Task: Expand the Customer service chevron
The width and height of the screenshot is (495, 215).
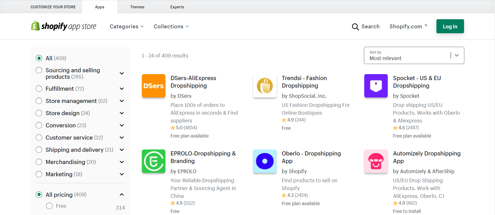Action: tap(122, 138)
